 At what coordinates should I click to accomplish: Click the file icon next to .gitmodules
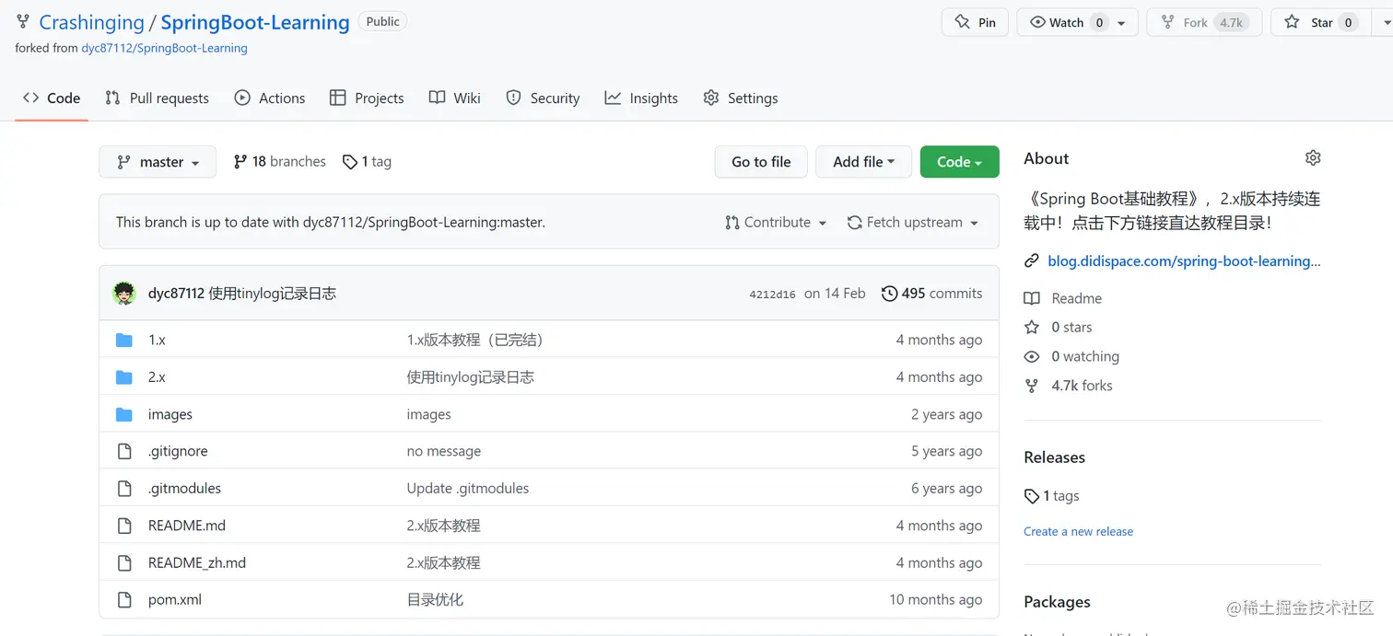point(124,489)
